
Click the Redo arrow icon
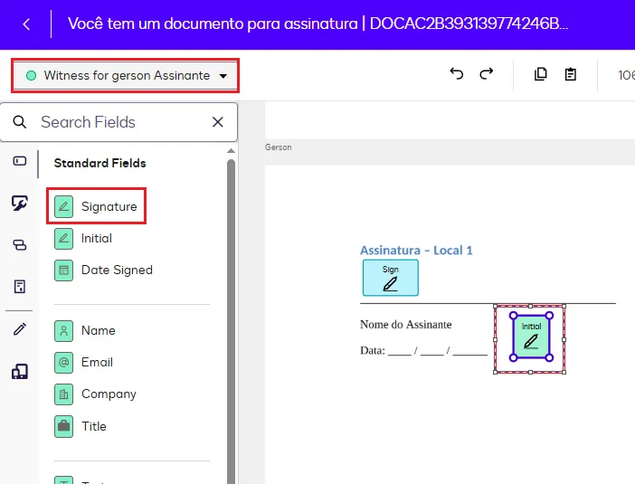pos(487,74)
